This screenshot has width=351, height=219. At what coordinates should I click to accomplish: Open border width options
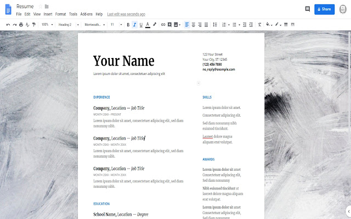(286, 25)
